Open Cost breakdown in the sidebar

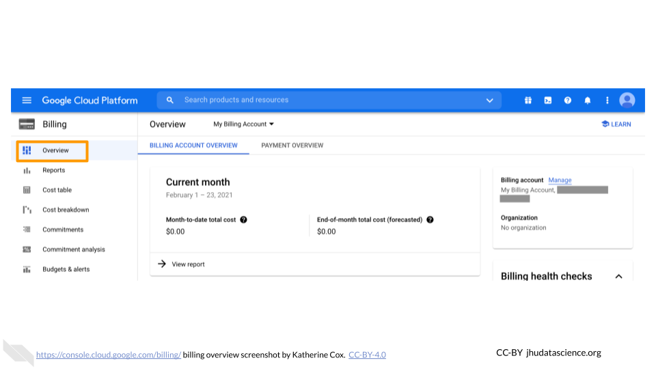click(x=66, y=210)
